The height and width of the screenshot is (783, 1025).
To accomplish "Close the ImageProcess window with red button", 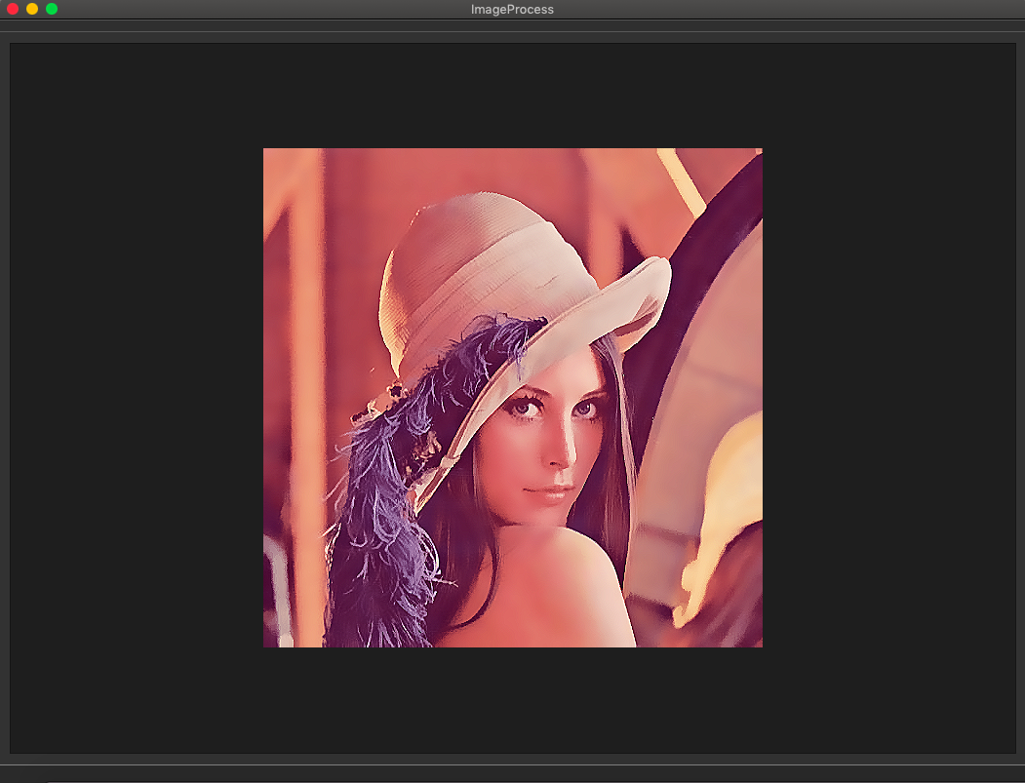I will [x=13, y=9].
